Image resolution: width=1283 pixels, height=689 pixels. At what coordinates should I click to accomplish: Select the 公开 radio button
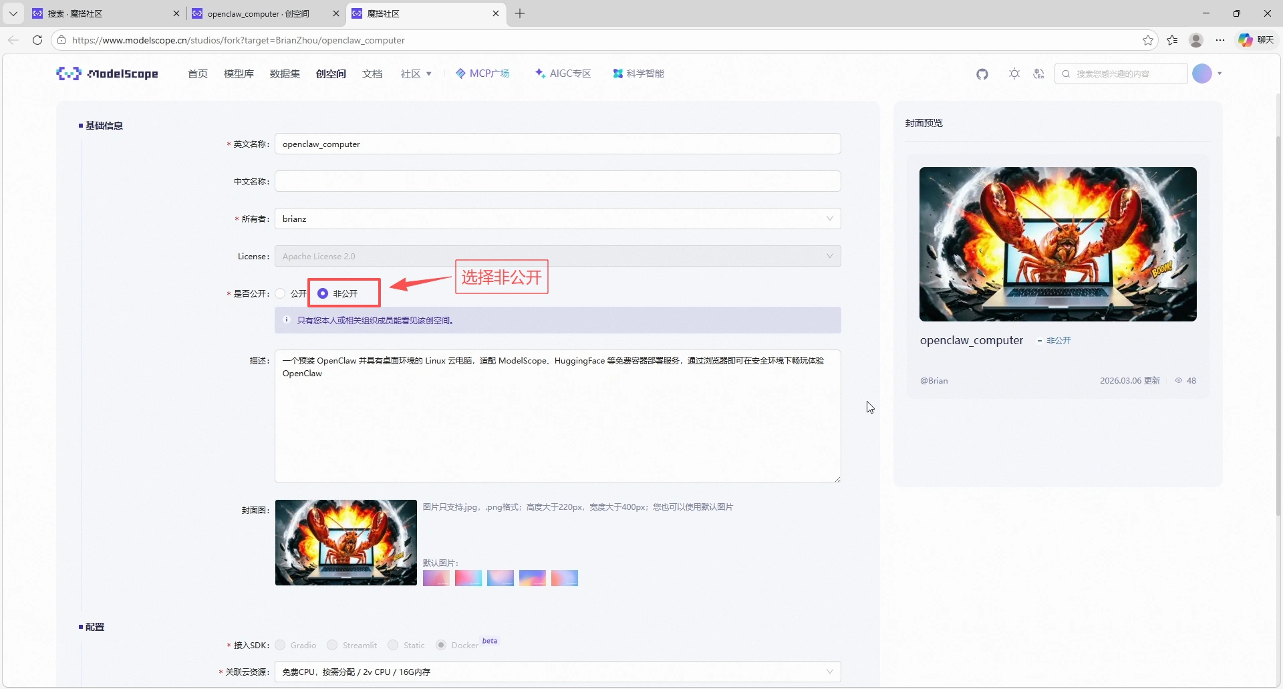(x=281, y=293)
